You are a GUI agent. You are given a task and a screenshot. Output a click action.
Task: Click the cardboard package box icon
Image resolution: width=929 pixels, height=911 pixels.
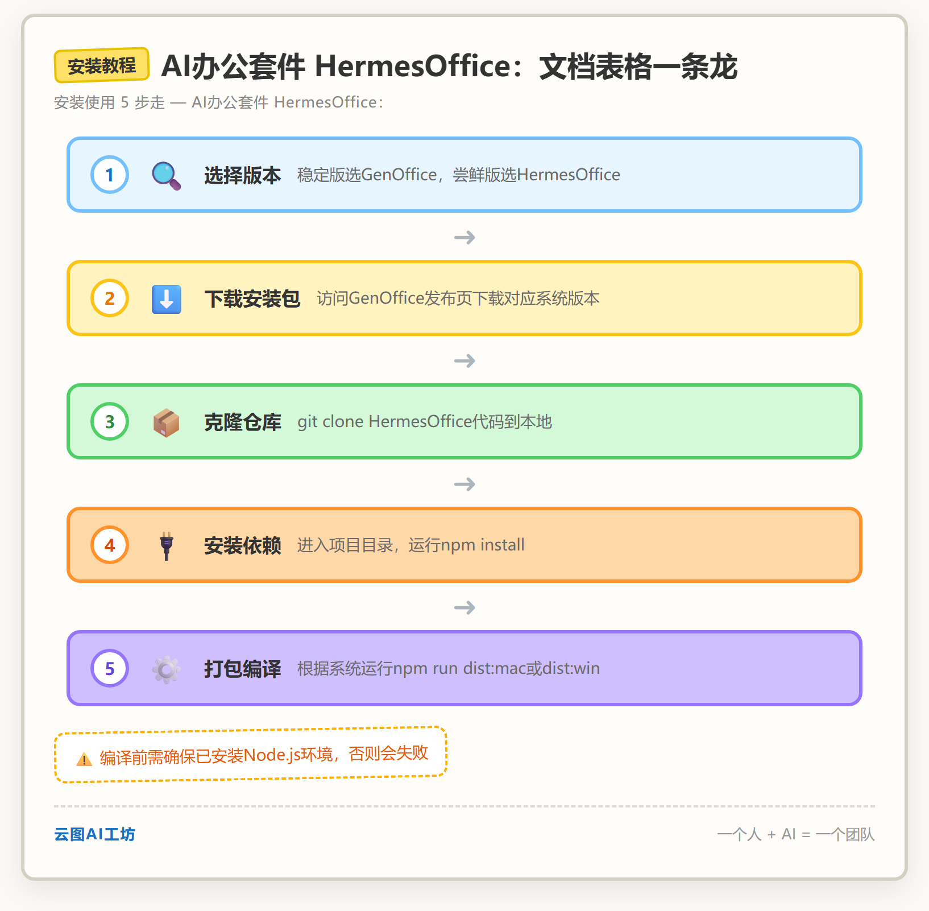pyautogui.click(x=167, y=423)
